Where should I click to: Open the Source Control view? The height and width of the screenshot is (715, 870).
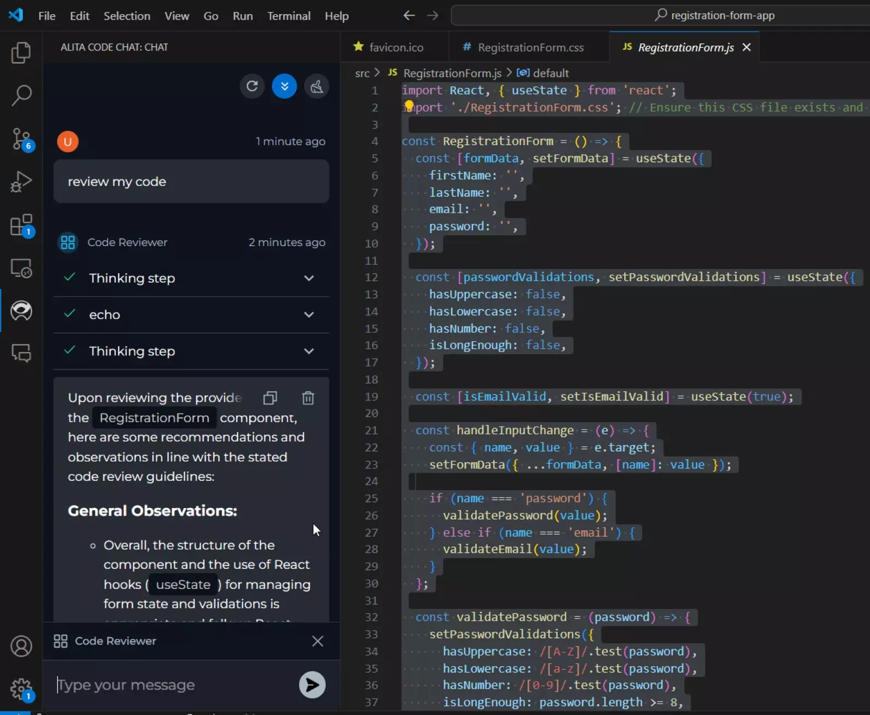[21, 140]
